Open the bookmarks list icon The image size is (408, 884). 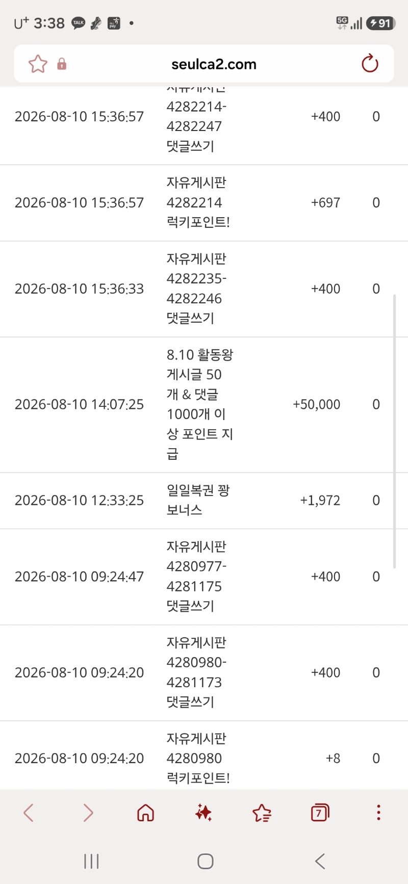click(x=262, y=813)
